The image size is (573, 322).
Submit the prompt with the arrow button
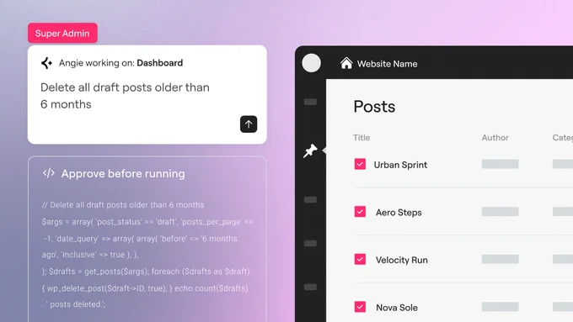click(249, 124)
